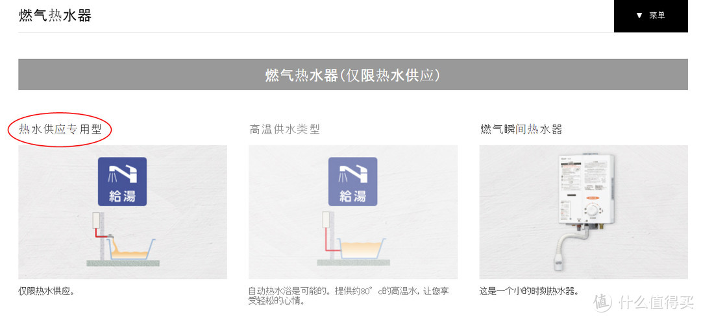Click the gray 燃气热水器(仅限热水供应) banner
This screenshot has height=319, width=701.
point(352,75)
